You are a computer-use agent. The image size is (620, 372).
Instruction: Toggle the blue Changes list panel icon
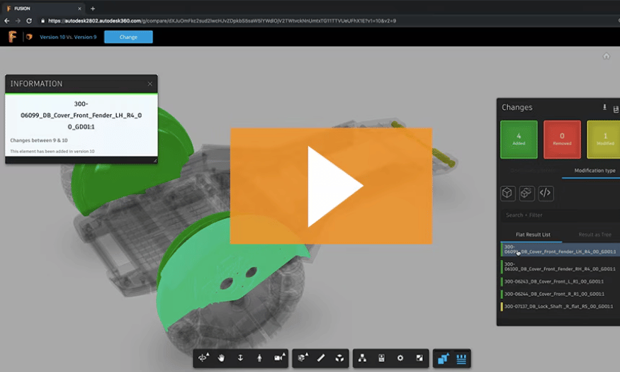(x=461, y=359)
